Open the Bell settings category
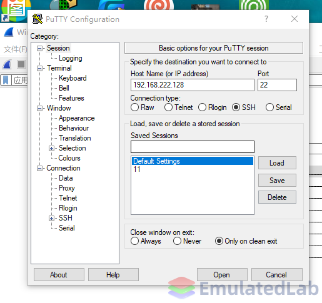The image size is (322, 303). (64, 88)
